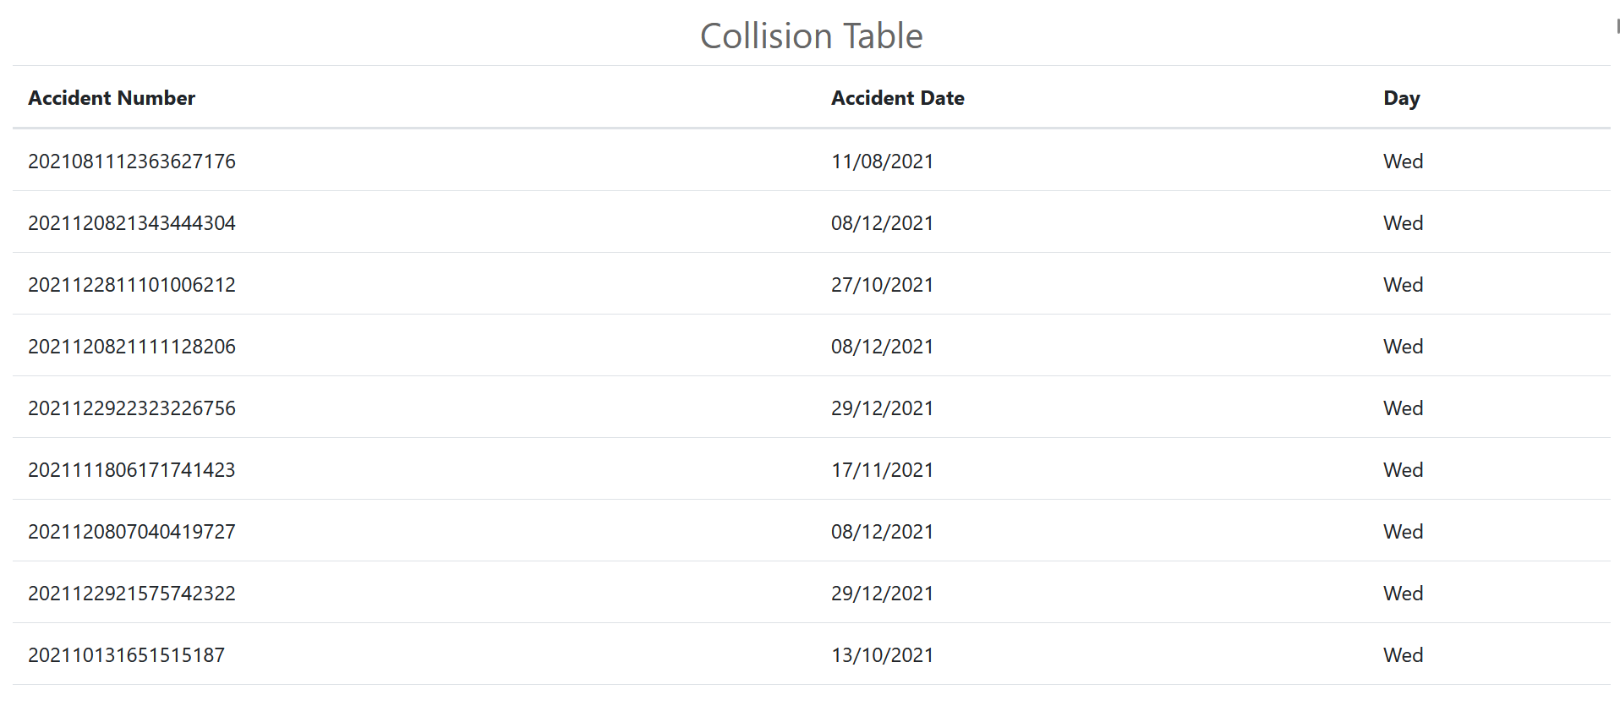Select accident number 2021122921575742322
The width and height of the screenshot is (1620, 706).
(x=132, y=594)
